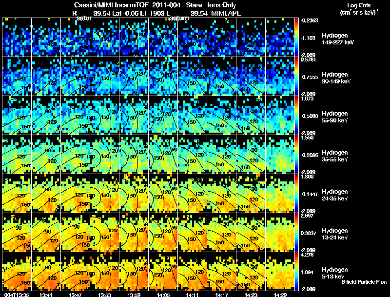The image size is (390, 297).
Task: Click the 149-227 keV Hydrogen color bar
Action: coord(298,37)
